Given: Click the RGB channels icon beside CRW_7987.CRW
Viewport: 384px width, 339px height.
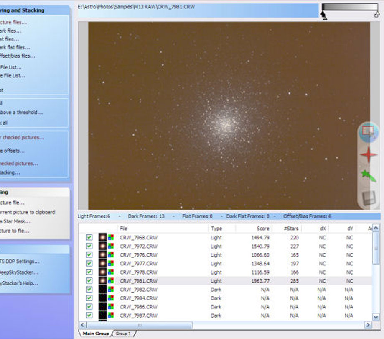Looking at the screenshot, I should (111, 316).
